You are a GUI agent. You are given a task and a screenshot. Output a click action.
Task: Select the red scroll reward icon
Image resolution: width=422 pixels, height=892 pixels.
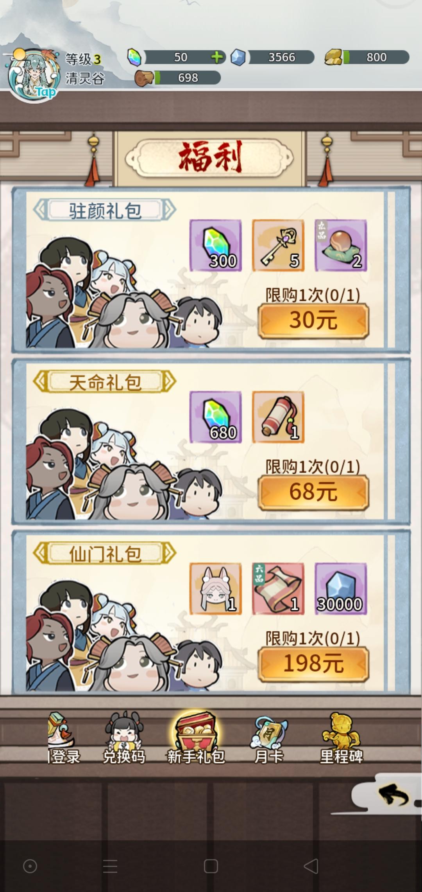pyautogui.click(x=278, y=417)
